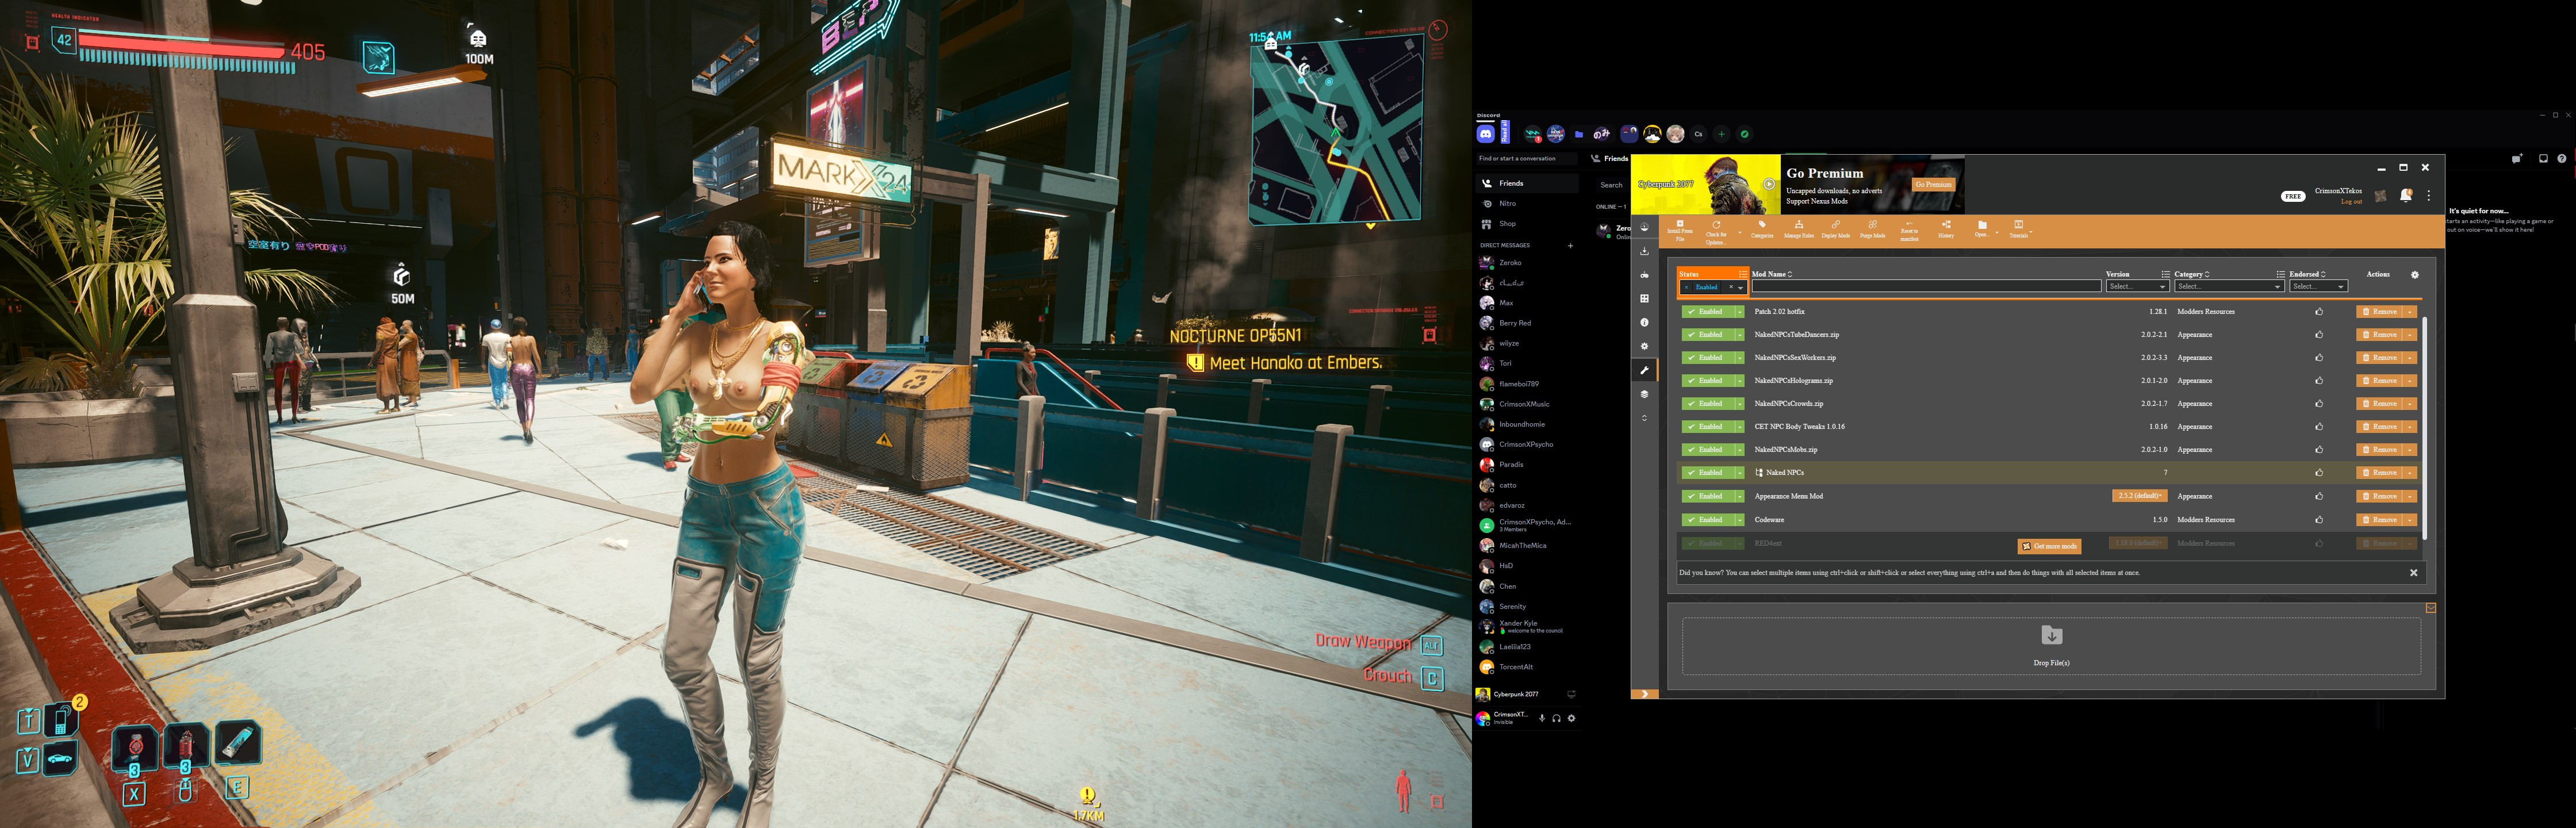Open the Vortex Settings gear in sidebar
Image resolution: width=2576 pixels, height=828 pixels.
tap(1644, 346)
